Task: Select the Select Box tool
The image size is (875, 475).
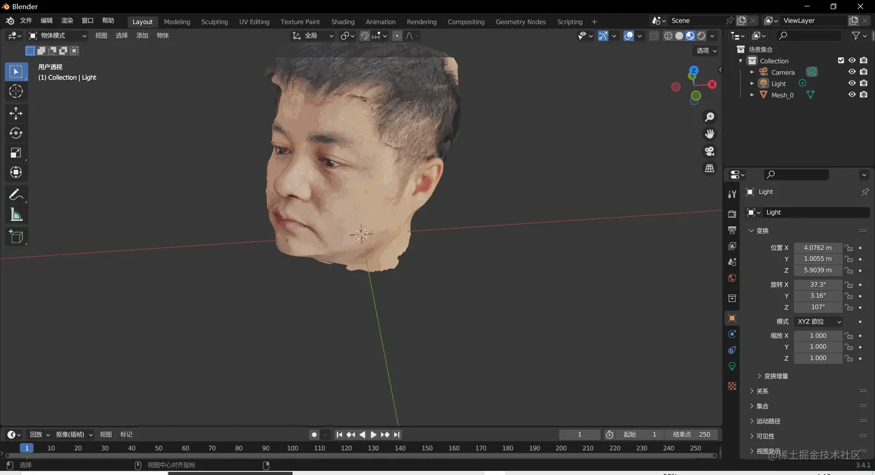Action: tap(16, 72)
